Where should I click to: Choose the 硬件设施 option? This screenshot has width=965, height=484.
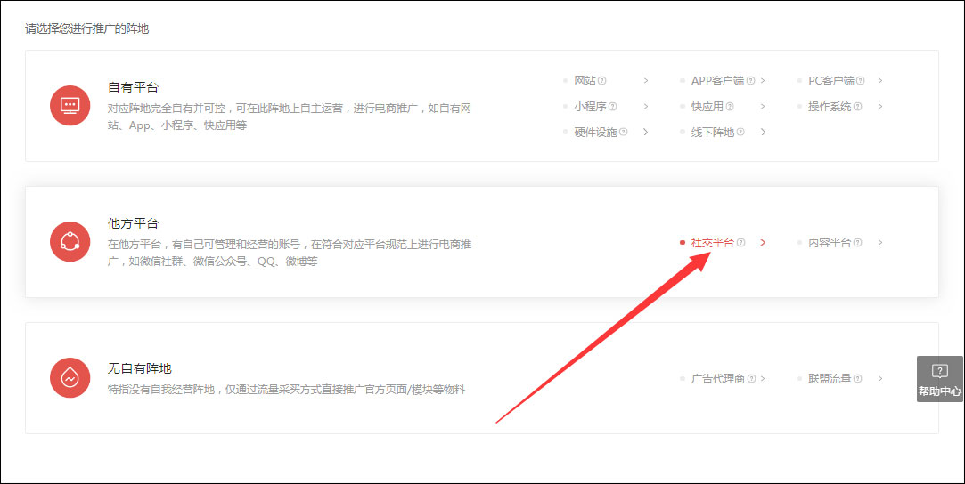click(x=596, y=132)
